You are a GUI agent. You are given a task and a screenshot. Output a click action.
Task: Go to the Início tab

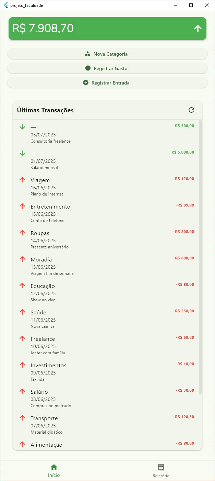click(54, 471)
